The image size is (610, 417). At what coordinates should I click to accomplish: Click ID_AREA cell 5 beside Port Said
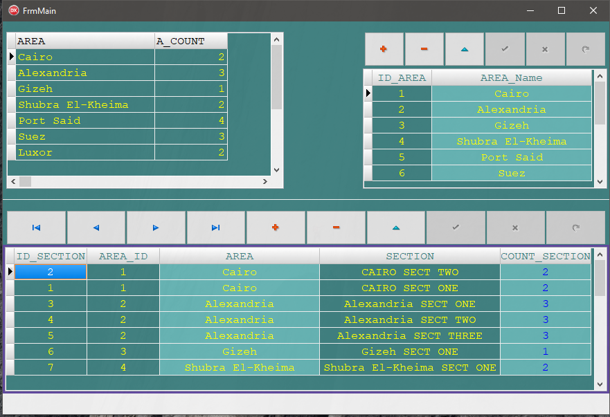pos(402,158)
